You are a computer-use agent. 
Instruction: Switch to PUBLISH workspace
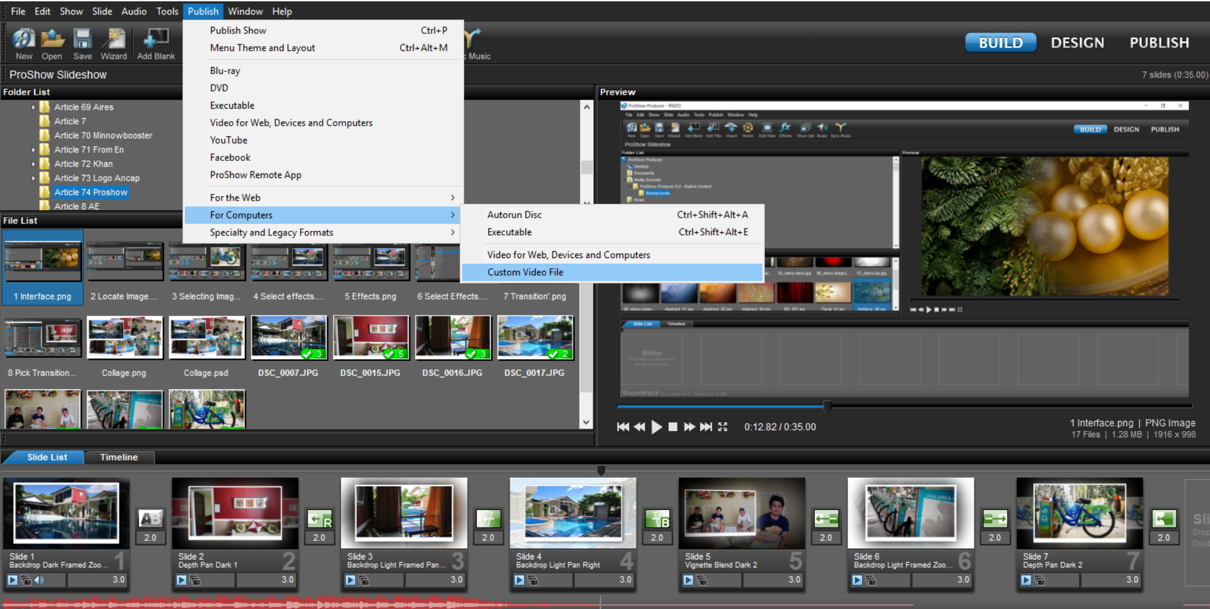[x=1159, y=42]
